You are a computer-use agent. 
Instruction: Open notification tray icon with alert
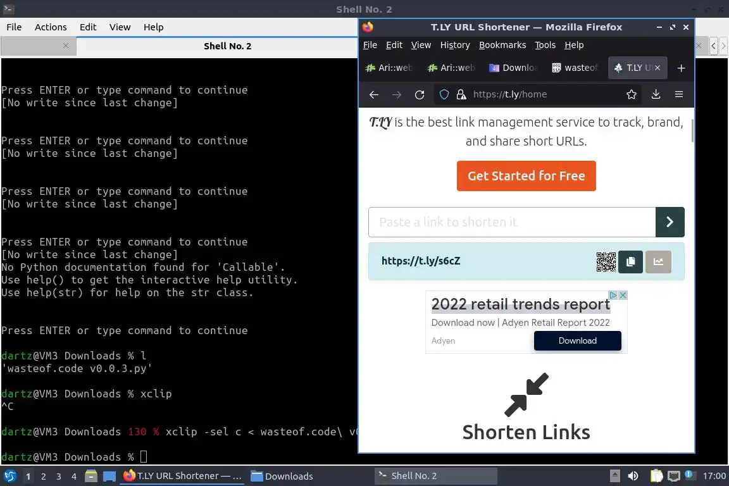pyautogui.click(x=690, y=475)
